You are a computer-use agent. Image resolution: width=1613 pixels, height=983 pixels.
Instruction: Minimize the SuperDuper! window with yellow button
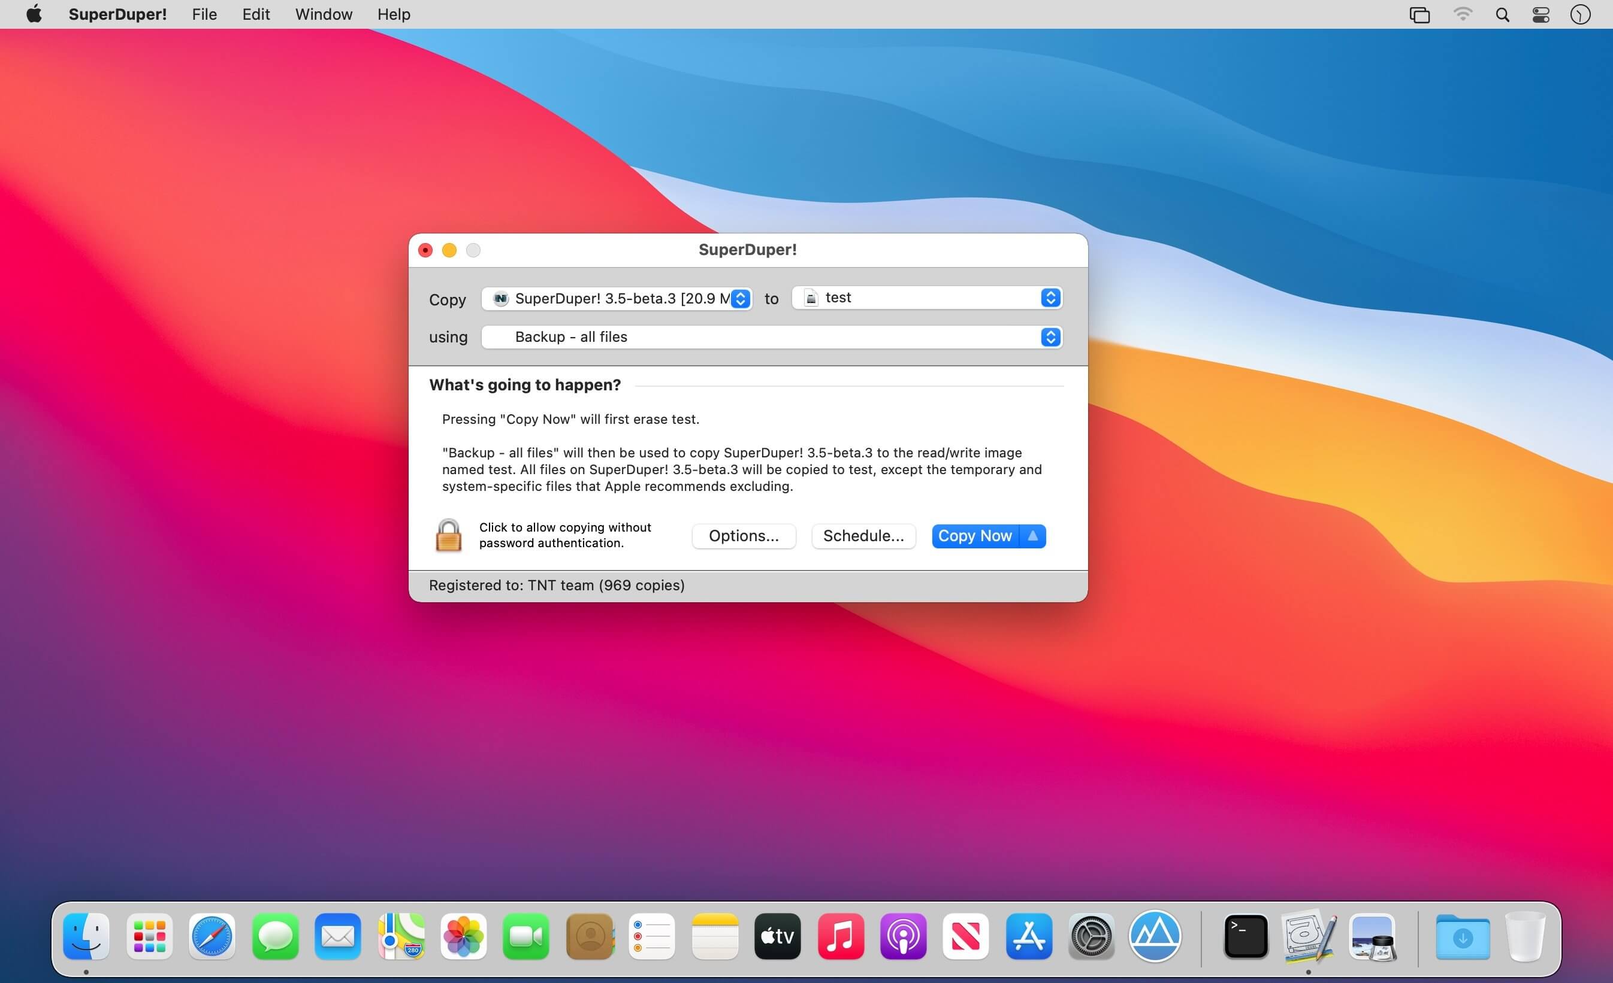click(x=449, y=250)
